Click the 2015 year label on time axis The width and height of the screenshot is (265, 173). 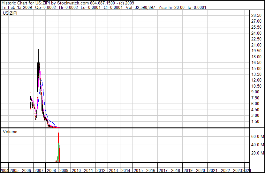(x=138, y=170)
